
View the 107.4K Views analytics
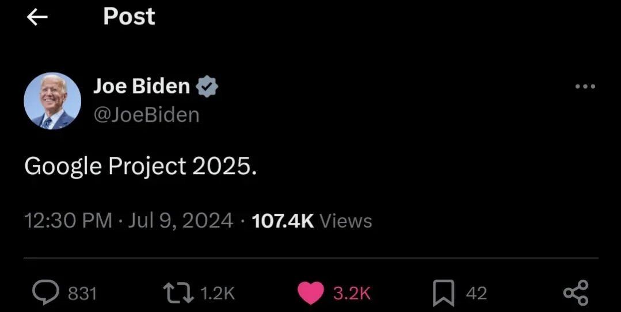click(312, 221)
